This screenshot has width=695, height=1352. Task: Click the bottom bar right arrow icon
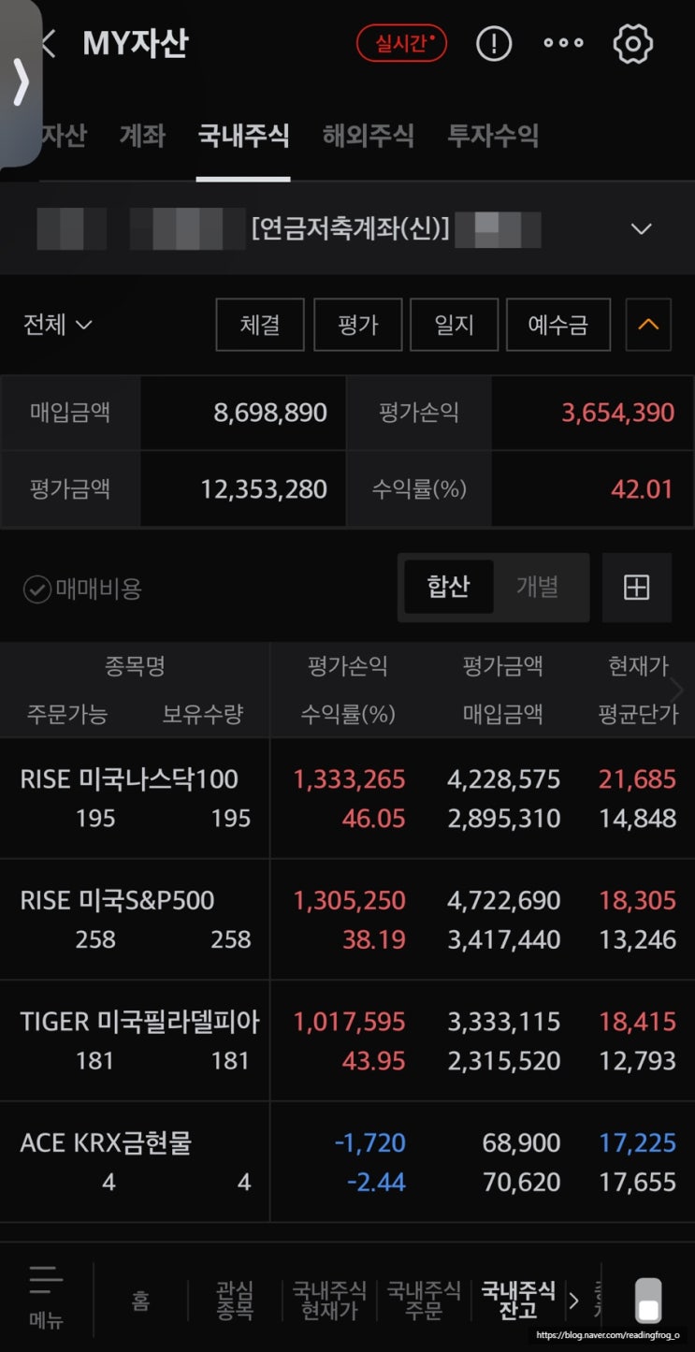point(573,1301)
